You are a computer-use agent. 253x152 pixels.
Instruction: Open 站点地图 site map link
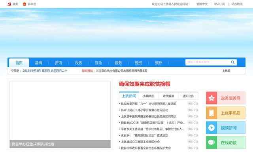237,4
